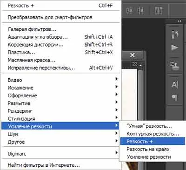Viewport: 186px width, 170px height.
Task: Expand the Размытие submenu
Action: (x=60, y=103)
